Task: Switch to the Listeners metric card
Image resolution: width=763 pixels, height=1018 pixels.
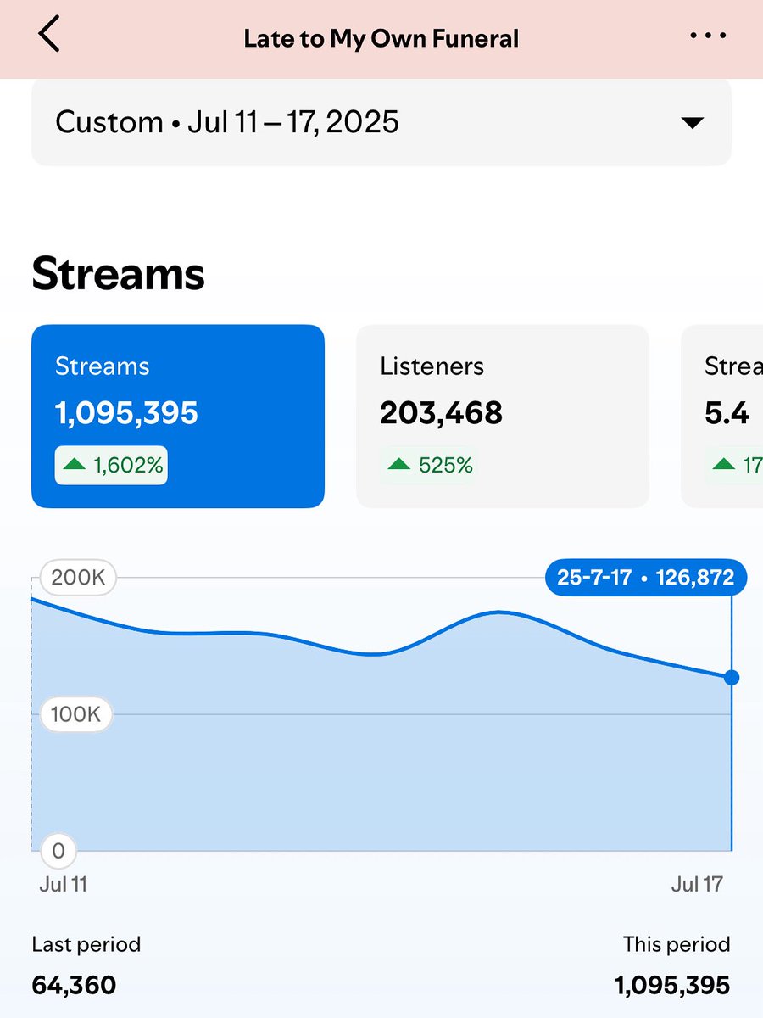Action: (502, 416)
